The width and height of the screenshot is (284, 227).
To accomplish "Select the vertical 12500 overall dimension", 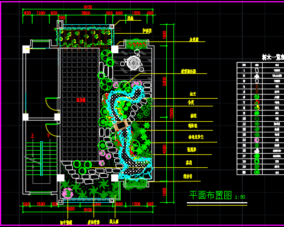I will coord(172,113).
